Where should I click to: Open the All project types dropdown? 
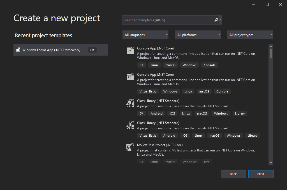pyautogui.click(x=250, y=35)
